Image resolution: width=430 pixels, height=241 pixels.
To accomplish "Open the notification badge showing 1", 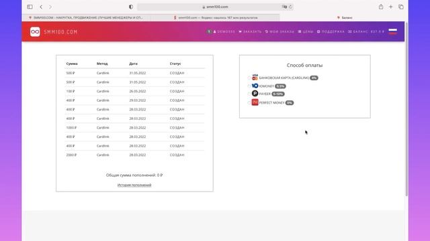I will click(x=209, y=31).
